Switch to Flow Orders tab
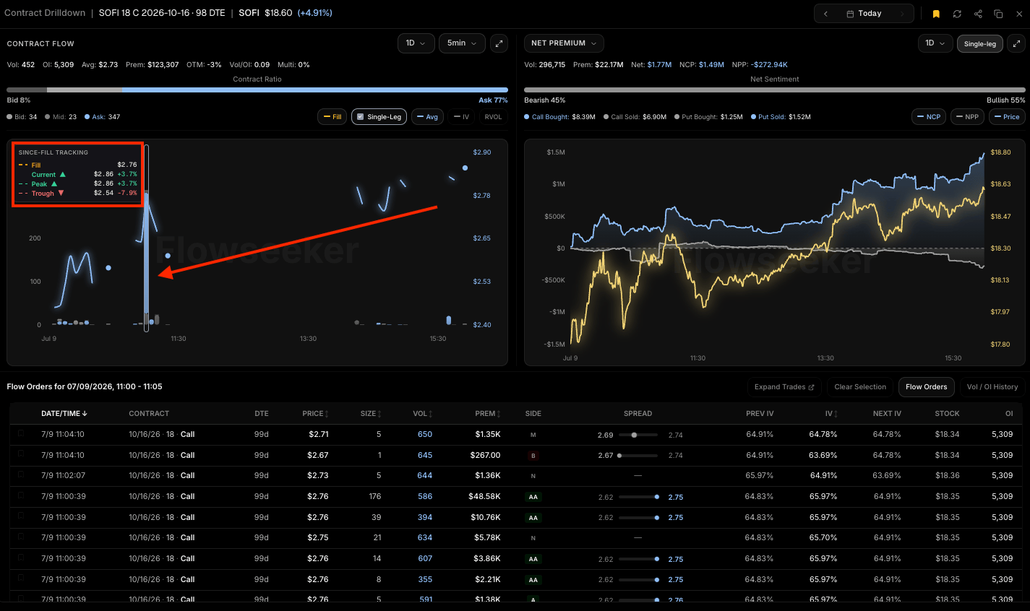The height and width of the screenshot is (611, 1030). [926, 387]
